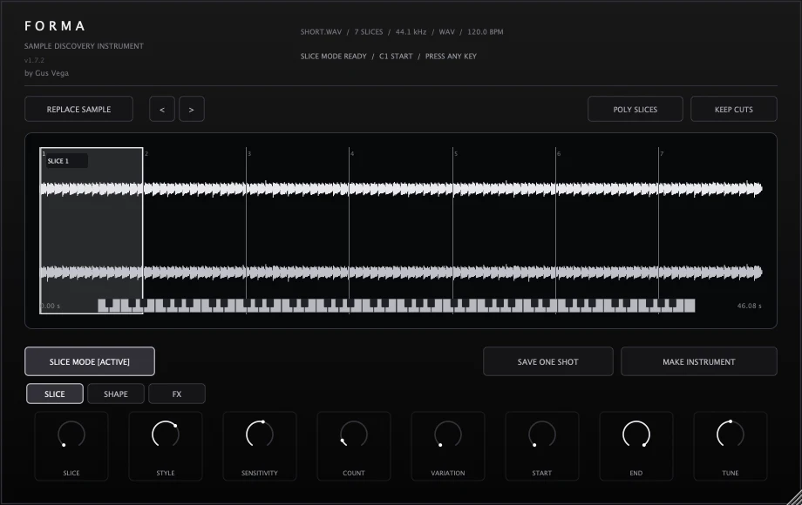This screenshot has height=505, width=802.
Task: Click the FORMA logo title
Action: [x=55, y=25]
